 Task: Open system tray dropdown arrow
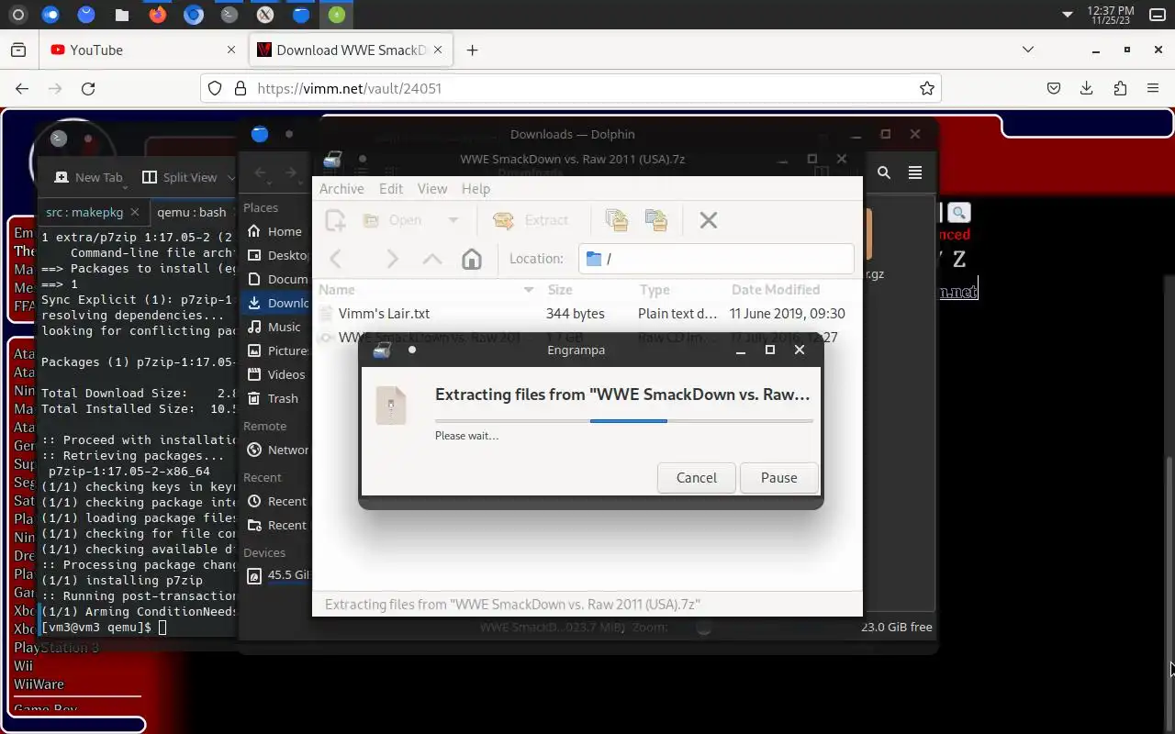pos(1067,15)
